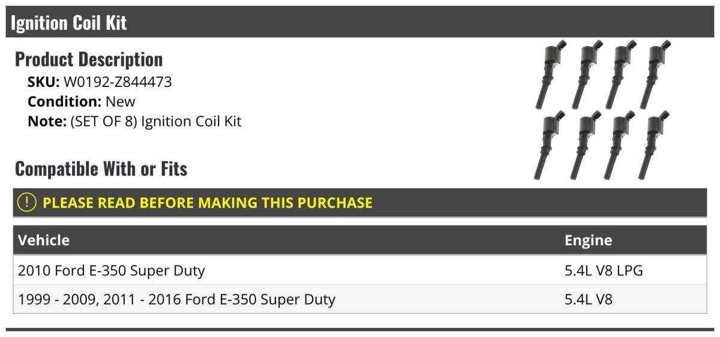This screenshot has height=337, width=720.
Task: Select the third coil in the bottom row
Action: (619, 145)
